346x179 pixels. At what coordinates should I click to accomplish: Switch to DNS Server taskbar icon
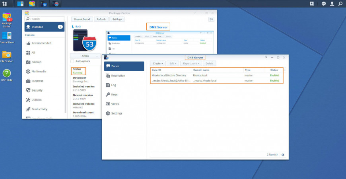click(55, 4)
